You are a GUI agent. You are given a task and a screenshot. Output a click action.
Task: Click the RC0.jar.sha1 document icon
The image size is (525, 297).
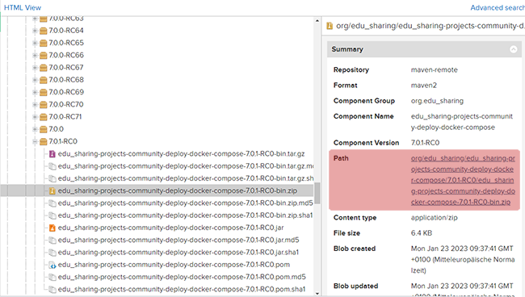click(52, 253)
